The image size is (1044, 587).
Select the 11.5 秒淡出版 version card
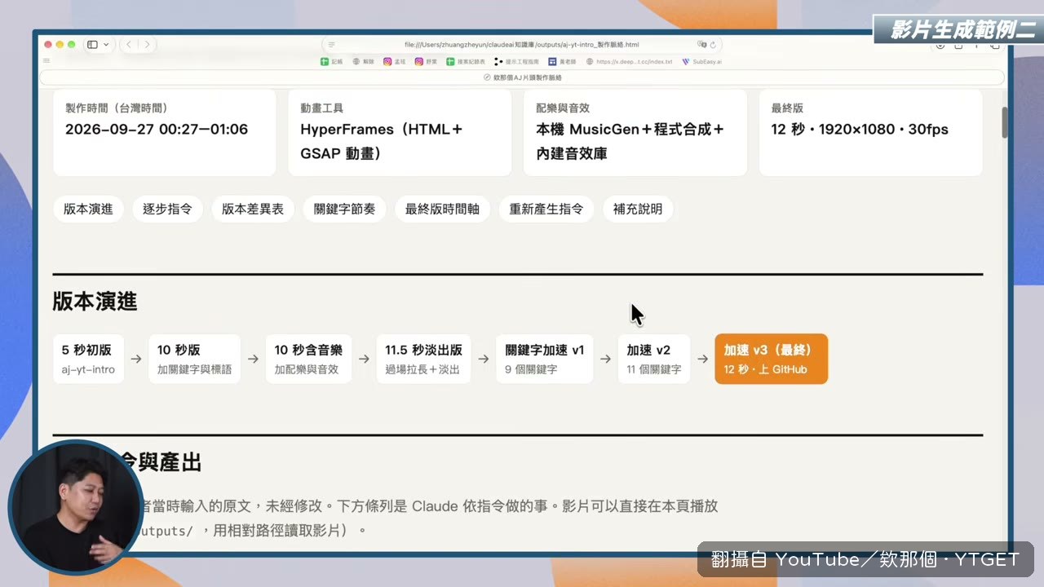(x=423, y=359)
